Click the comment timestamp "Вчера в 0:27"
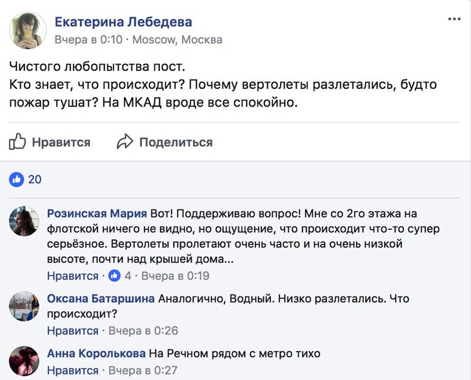The height and width of the screenshot is (380, 471). pos(143,370)
